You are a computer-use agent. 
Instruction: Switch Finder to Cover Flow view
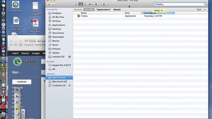[x=90, y=4]
